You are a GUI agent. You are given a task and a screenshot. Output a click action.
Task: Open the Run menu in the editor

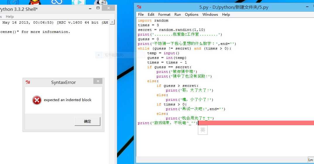coord(178,14)
